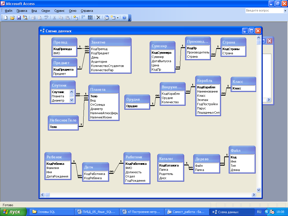Create a new database file icon

[6, 18]
